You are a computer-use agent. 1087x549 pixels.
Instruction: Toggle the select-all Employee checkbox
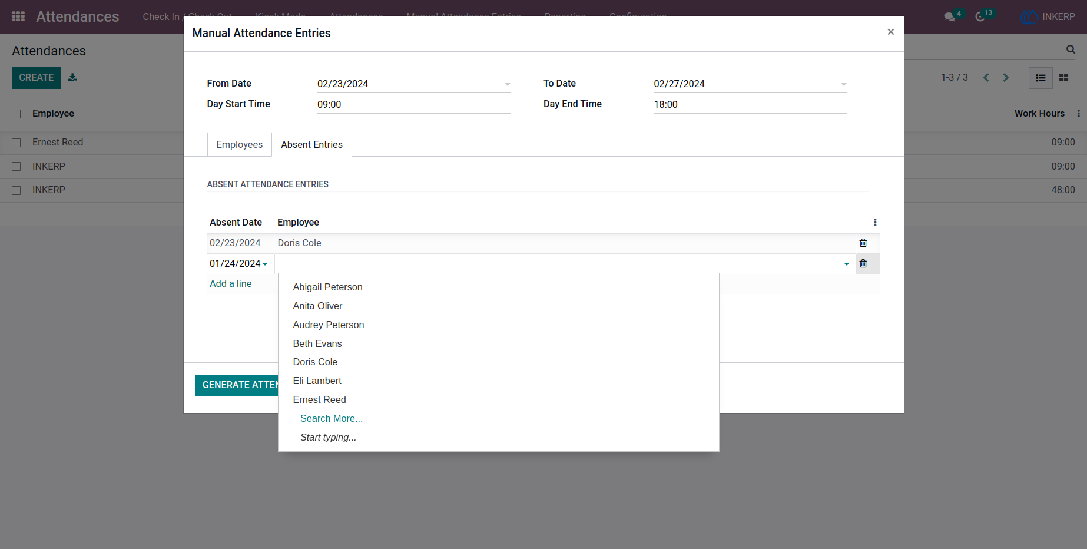16,114
